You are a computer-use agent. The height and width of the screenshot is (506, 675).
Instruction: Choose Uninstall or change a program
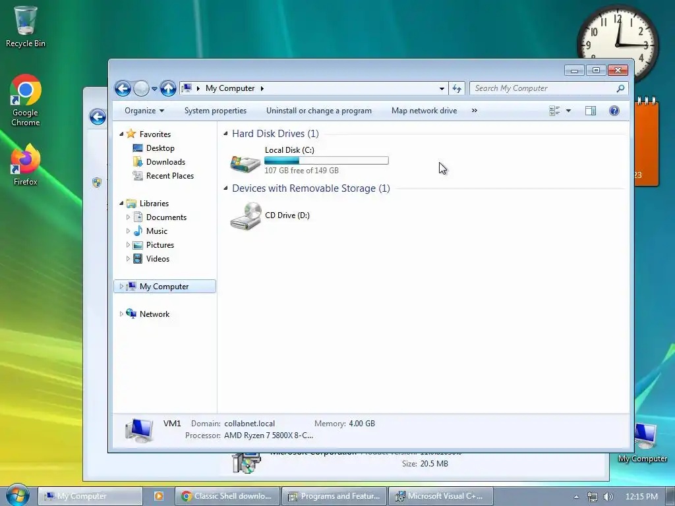[x=318, y=111]
